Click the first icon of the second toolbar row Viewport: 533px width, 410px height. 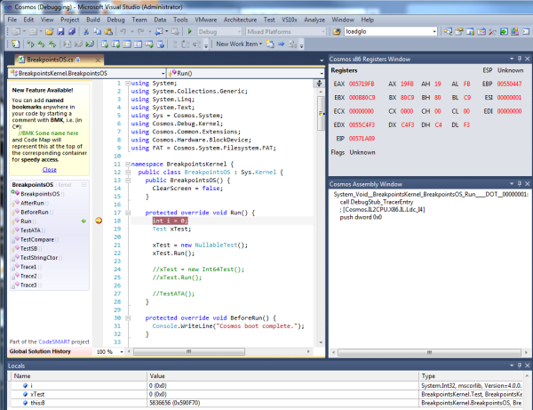click(16, 44)
